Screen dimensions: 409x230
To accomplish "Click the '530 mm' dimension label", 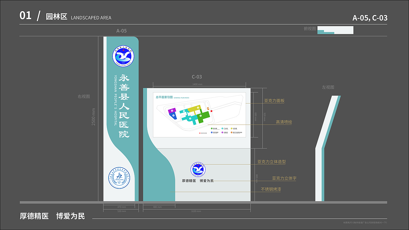I will click(x=122, y=211).
